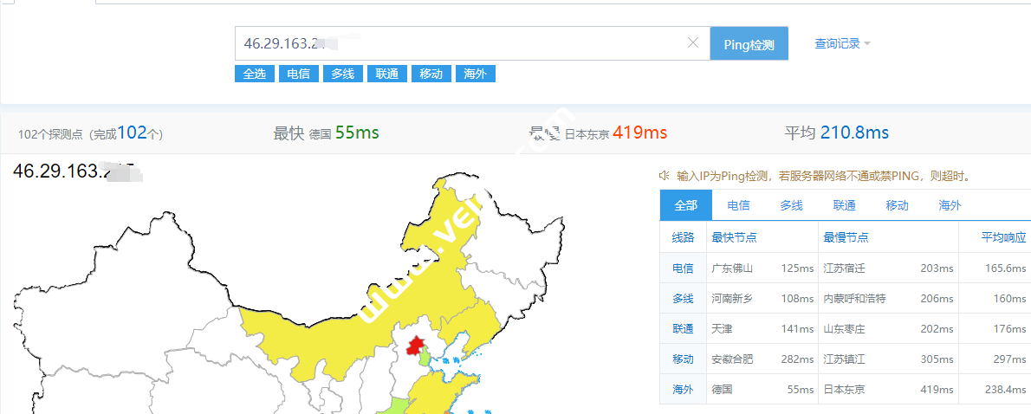
Task: Click the 176ms average value
Action: click(1010, 328)
